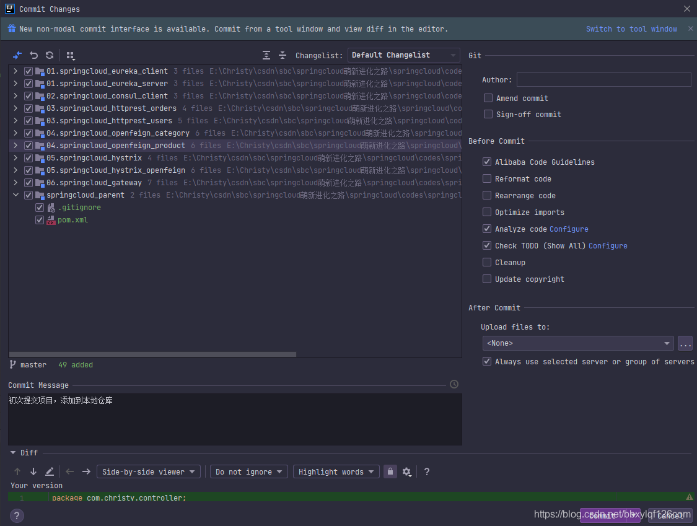Uncheck 05.springcloud_hystrix_openfeign checkbox
This screenshot has width=697, height=526.
point(28,170)
